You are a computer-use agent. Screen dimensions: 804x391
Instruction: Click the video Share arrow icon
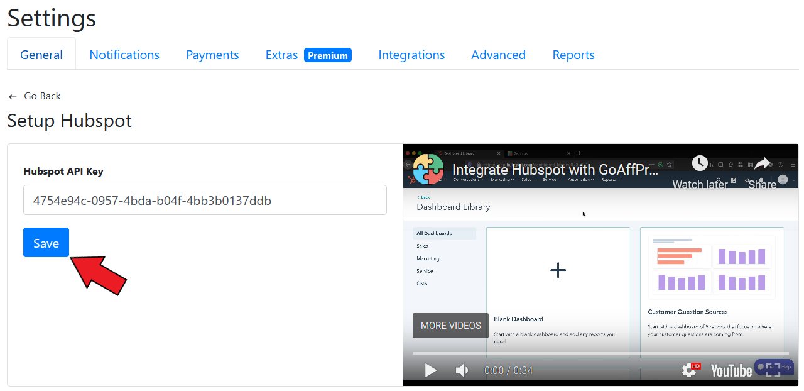762,163
